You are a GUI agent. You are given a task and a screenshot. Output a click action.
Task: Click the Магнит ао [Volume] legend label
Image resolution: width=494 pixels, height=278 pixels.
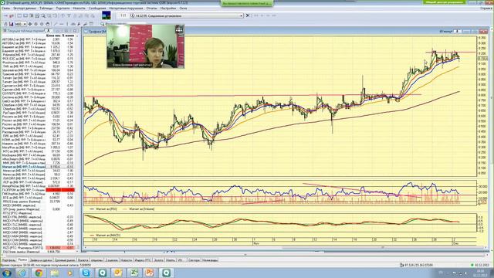tap(141, 209)
